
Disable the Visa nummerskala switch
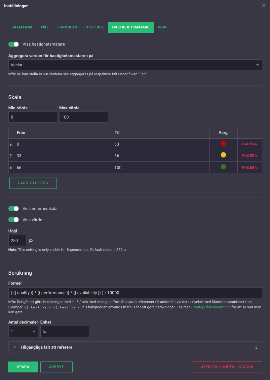click(14, 209)
